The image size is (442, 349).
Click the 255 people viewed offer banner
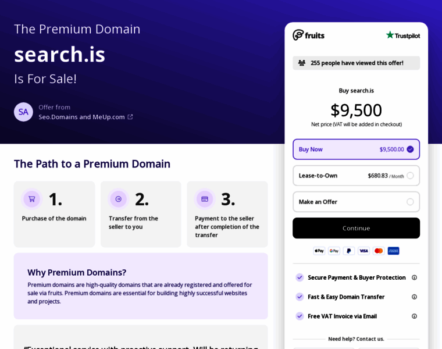[356, 63]
